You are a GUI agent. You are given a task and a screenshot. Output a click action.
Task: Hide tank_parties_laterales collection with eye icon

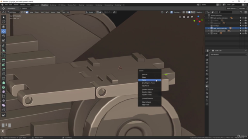[x=243, y=18]
